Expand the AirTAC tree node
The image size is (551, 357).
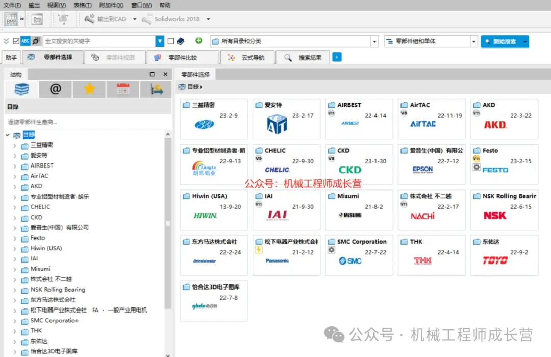pyautogui.click(x=15, y=176)
